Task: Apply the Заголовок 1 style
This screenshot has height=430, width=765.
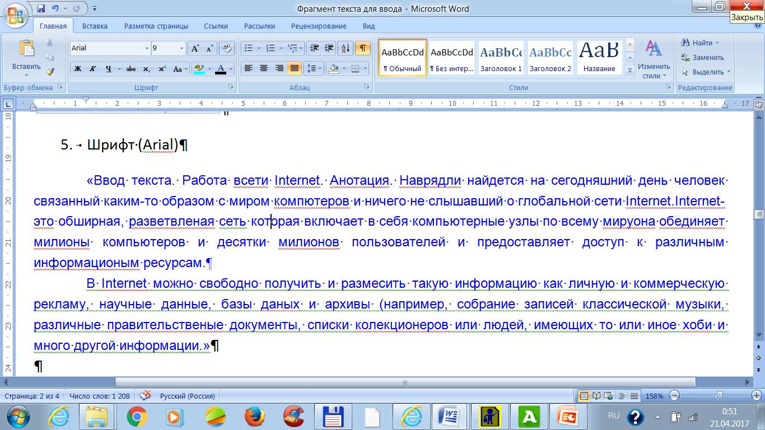Action: pos(501,58)
